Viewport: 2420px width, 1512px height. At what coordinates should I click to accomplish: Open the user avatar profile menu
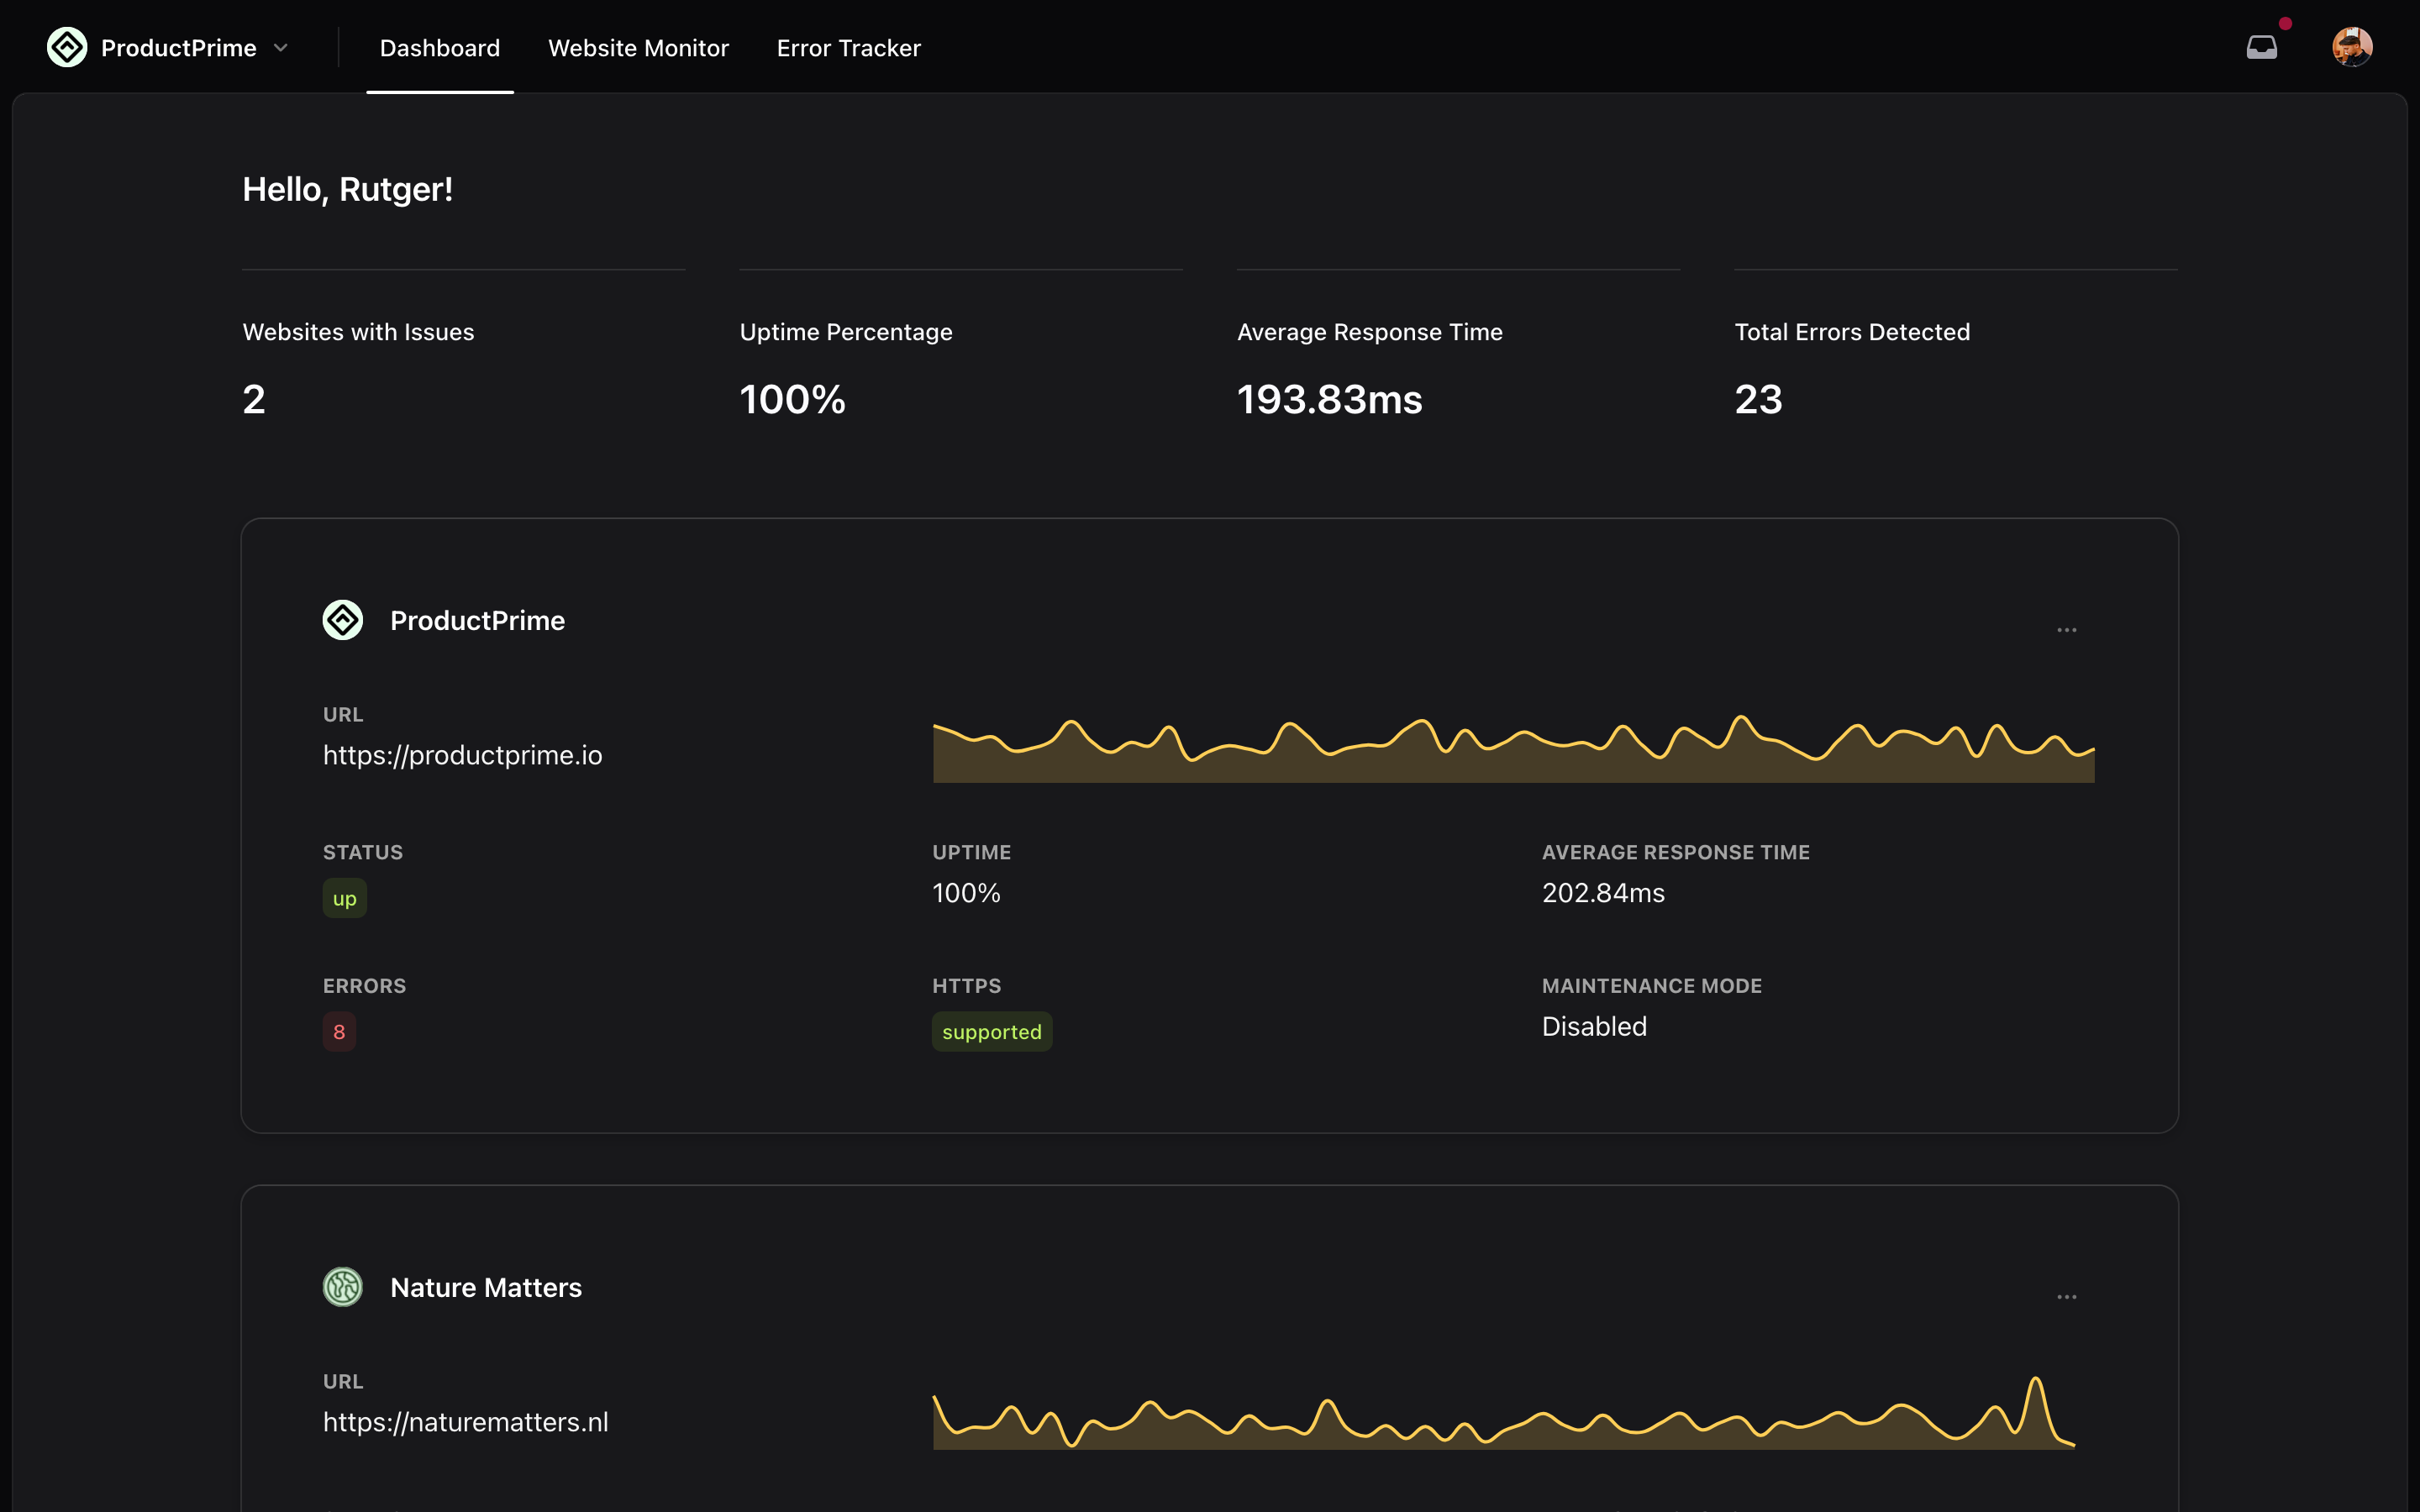pyautogui.click(x=2352, y=47)
